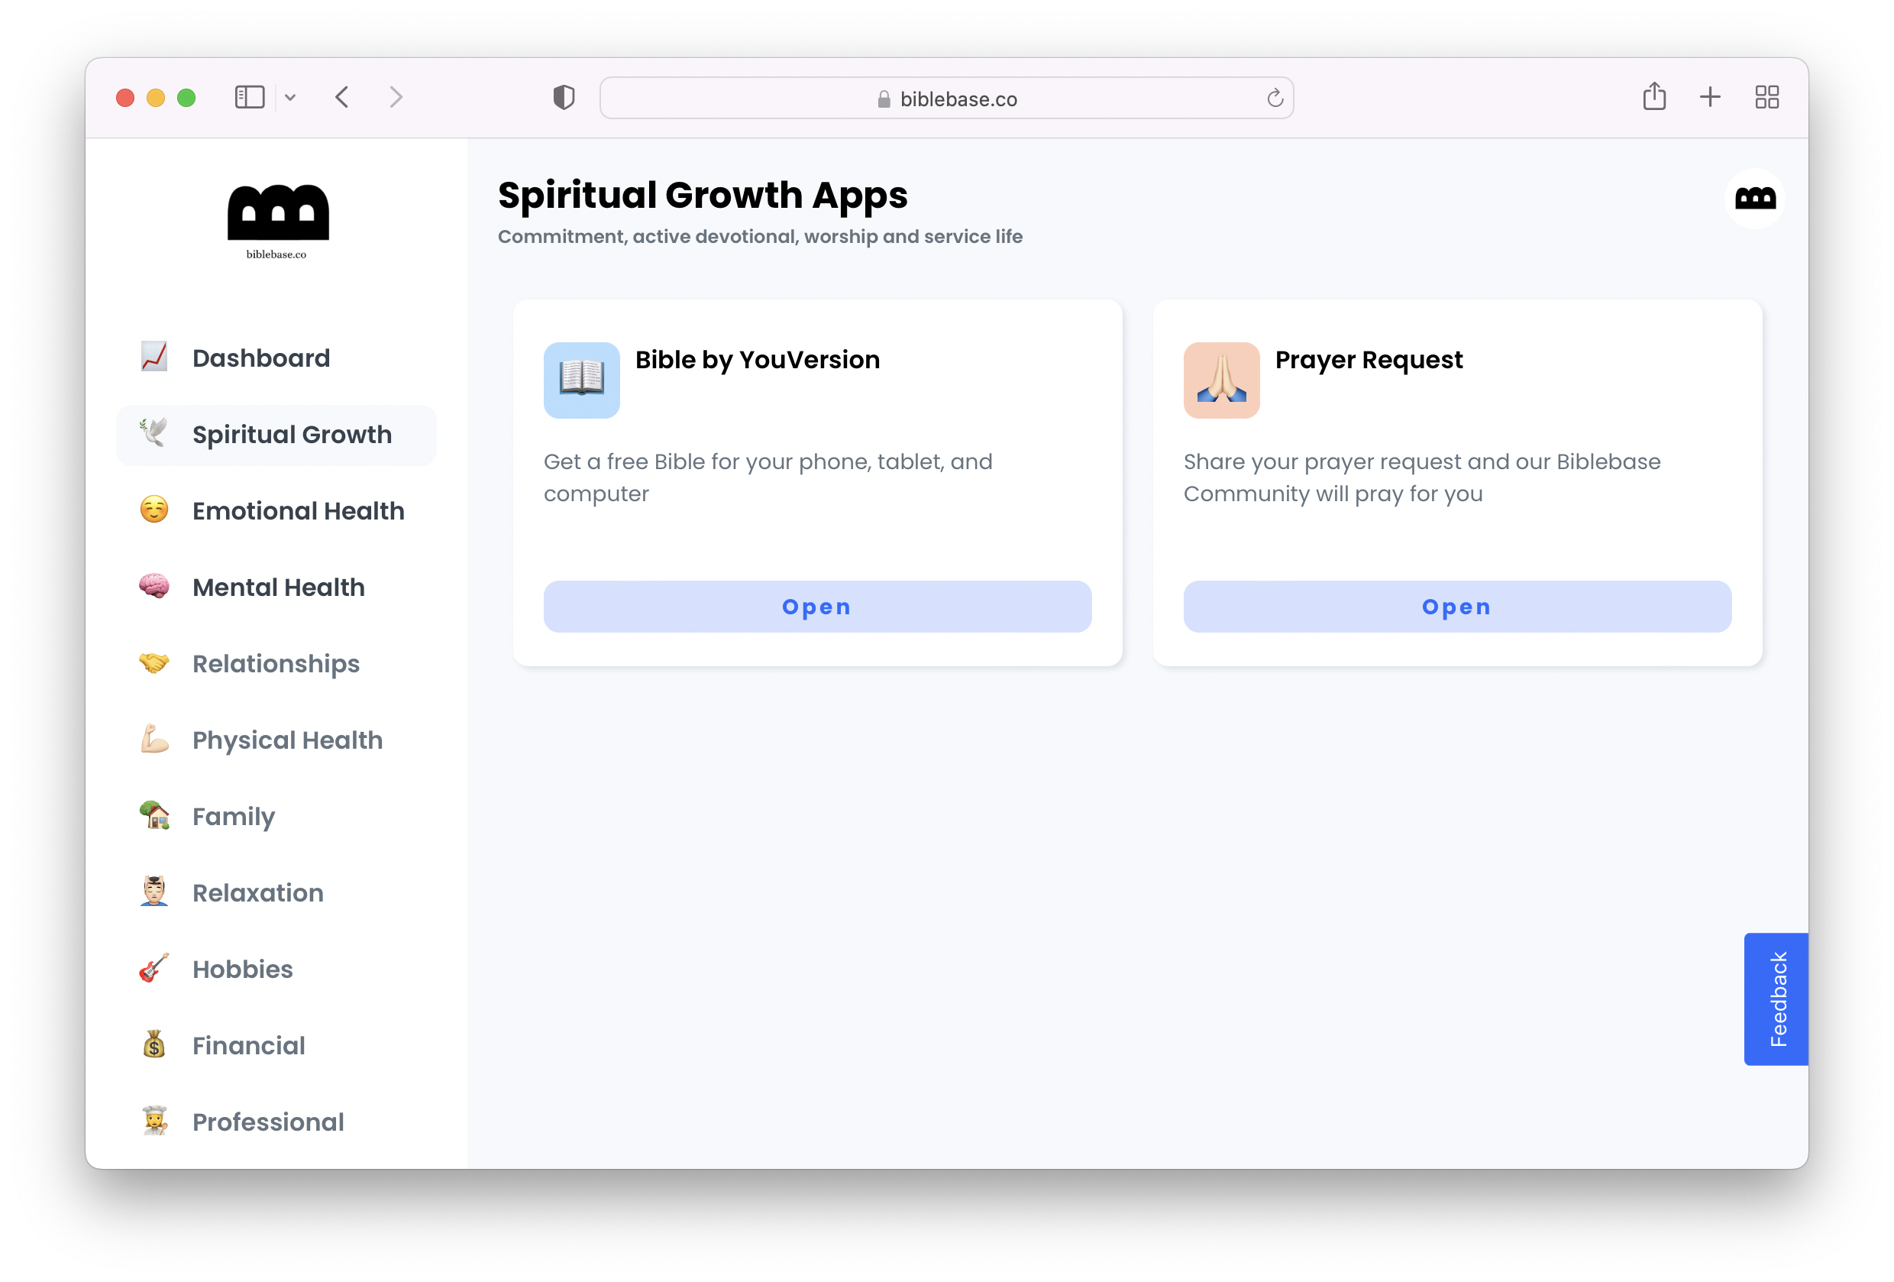This screenshot has width=1894, height=1282.
Task: Open the Bible by YouVersion app
Action: [x=816, y=607]
